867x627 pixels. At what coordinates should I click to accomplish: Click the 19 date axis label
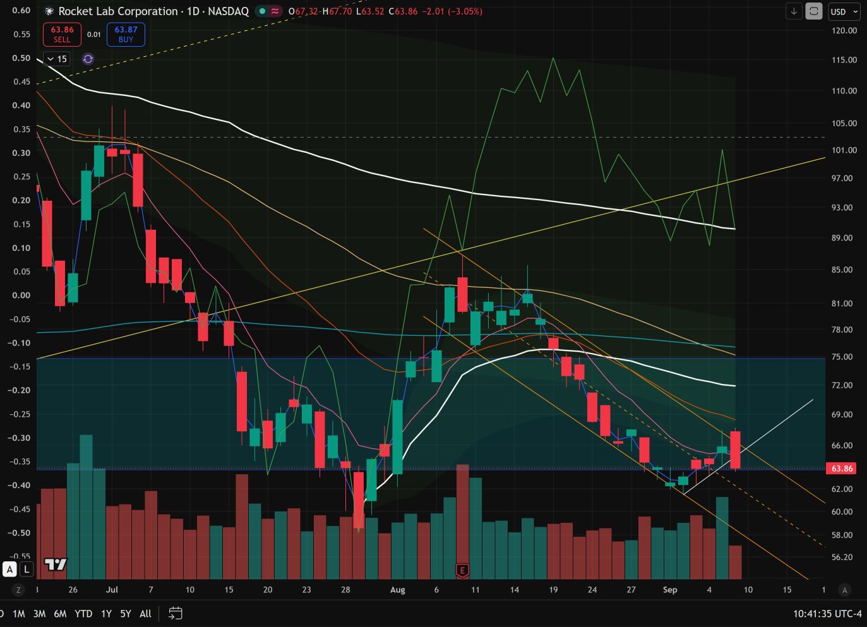553,590
